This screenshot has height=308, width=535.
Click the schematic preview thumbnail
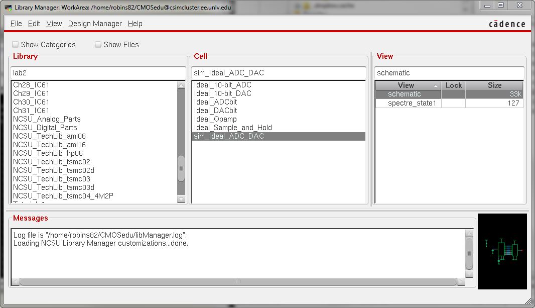tap(502, 251)
